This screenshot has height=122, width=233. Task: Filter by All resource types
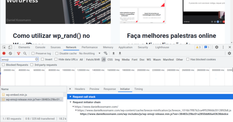[x=81, y=59]
